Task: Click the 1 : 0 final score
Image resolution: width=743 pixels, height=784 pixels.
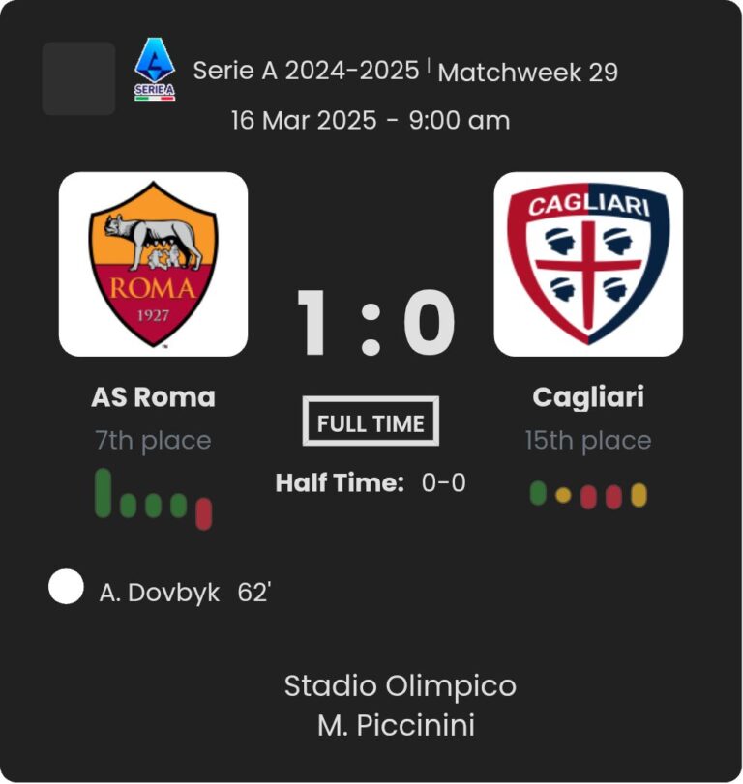Action: 374,324
